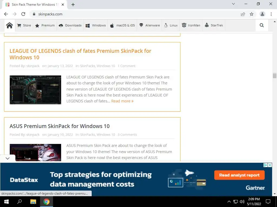277x207 pixels.
Task: Open the AdChoices info icon
Action: click(265, 165)
